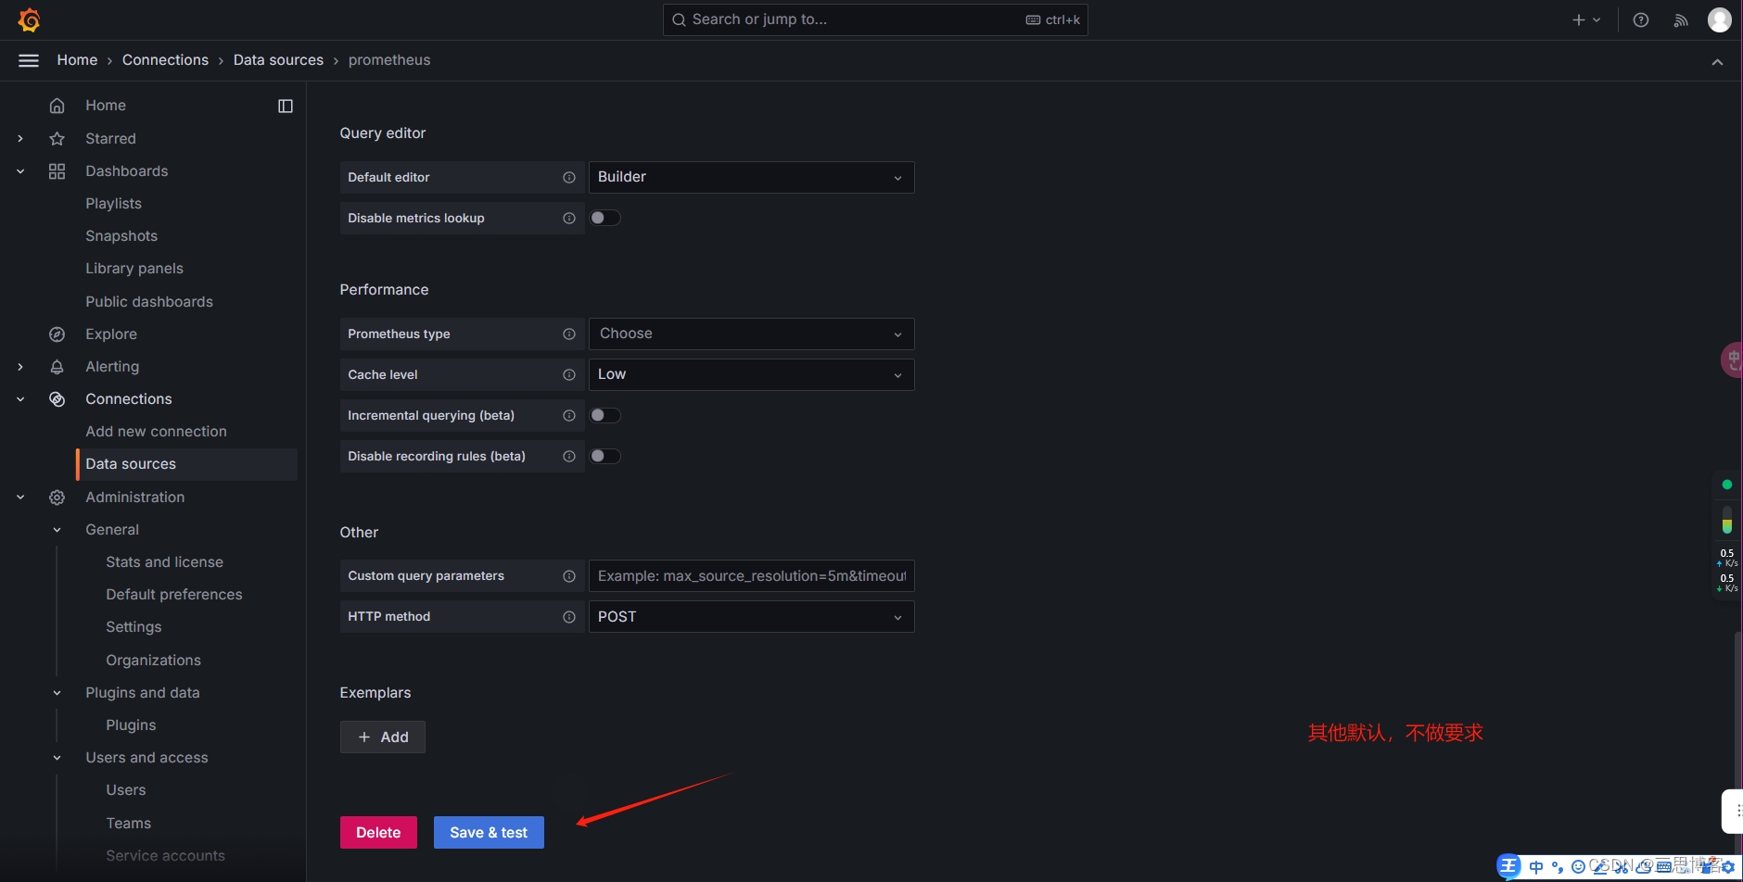The height and width of the screenshot is (882, 1743).
Task: Go to Connections via the breadcrumb
Action: 165,60
